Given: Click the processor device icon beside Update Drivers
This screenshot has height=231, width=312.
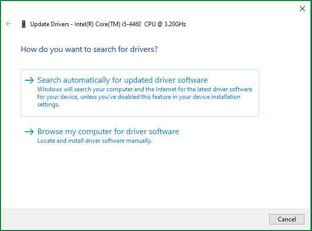Looking at the screenshot, I should click(x=23, y=24).
